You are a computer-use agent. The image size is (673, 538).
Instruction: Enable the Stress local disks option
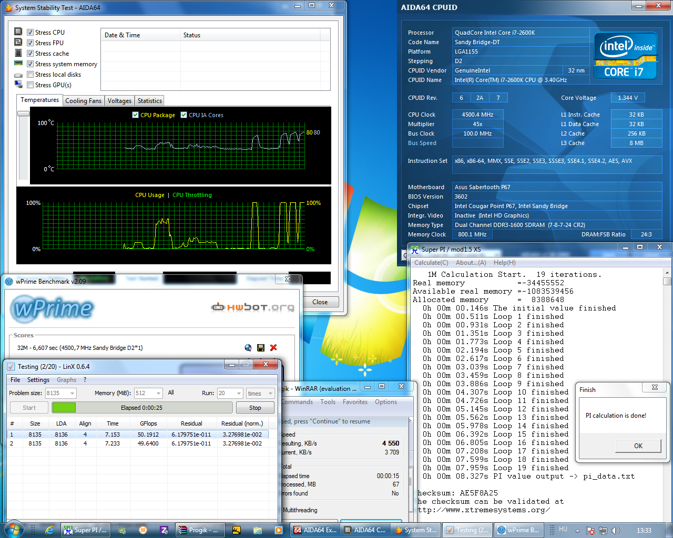pyautogui.click(x=30, y=75)
